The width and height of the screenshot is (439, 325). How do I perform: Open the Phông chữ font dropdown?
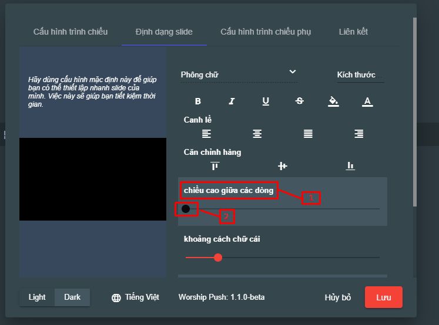click(239, 75)
